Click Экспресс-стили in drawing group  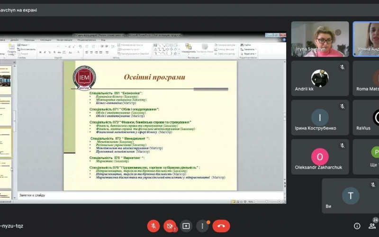(x=205, y=48)
